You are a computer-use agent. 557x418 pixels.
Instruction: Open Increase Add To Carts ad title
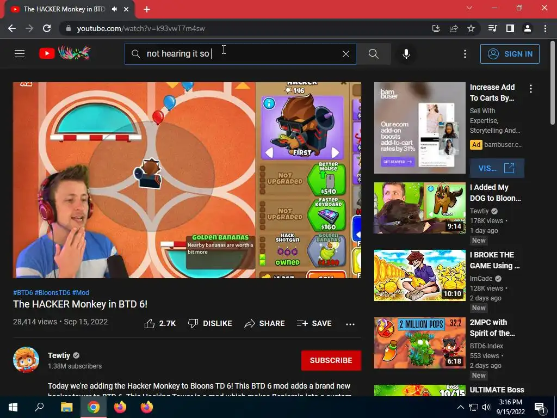[x=492, y=93]
